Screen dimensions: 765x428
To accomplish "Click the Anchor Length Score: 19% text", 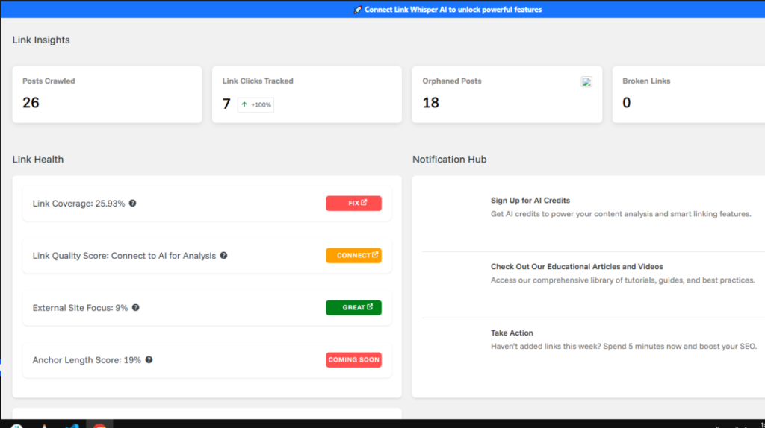I will [87, 360].
